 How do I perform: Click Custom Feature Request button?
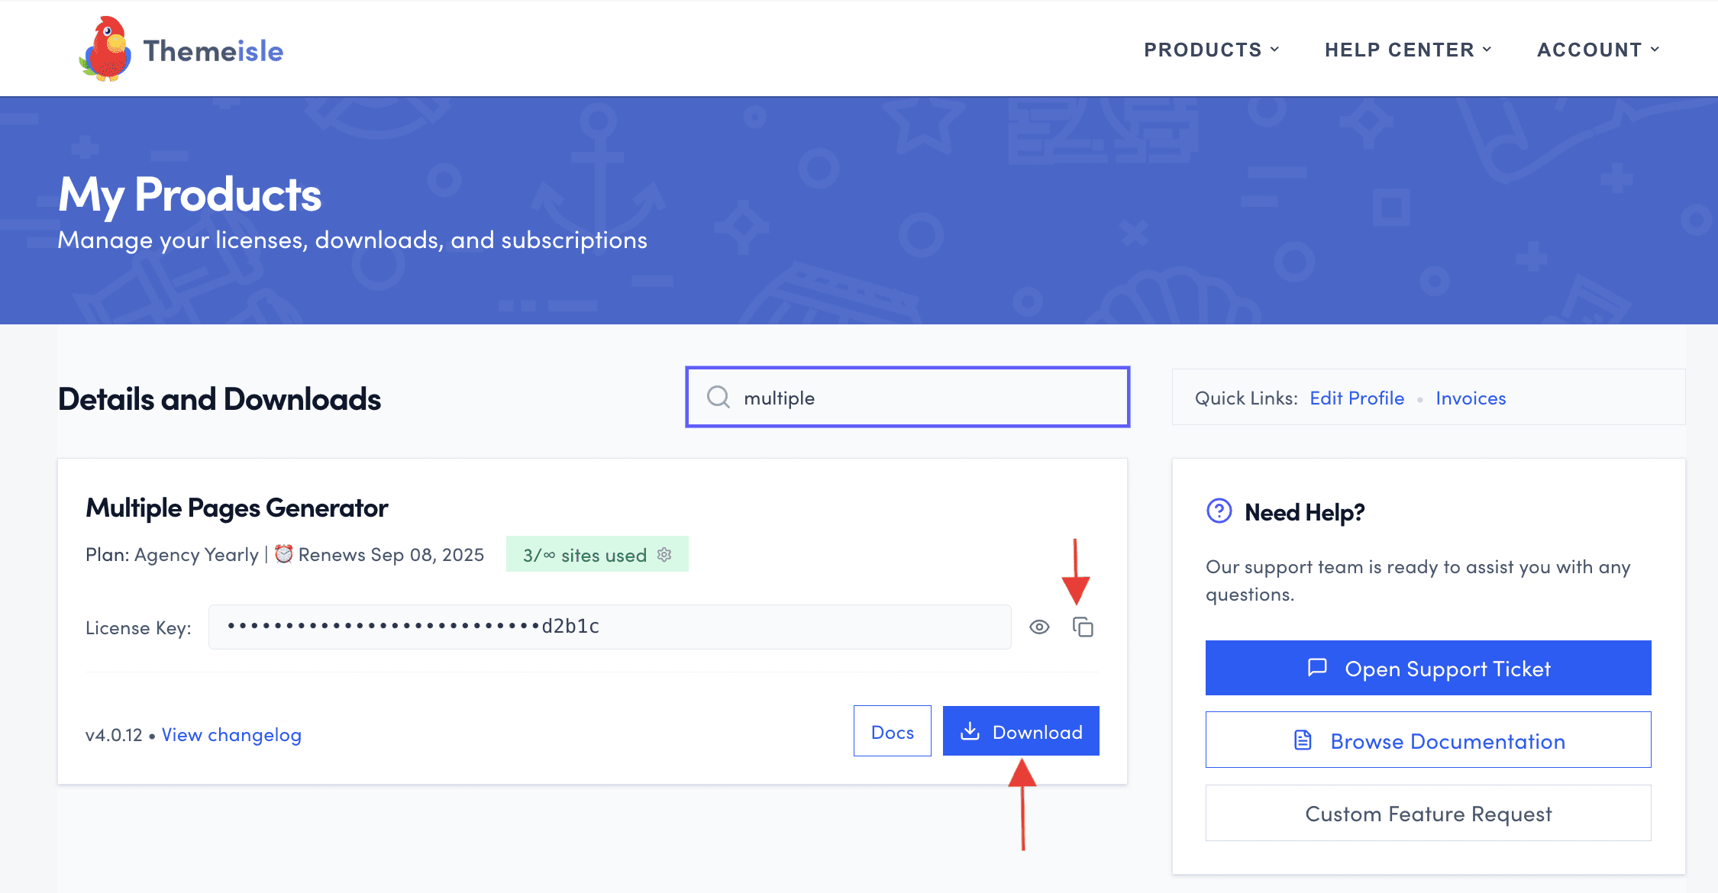point(1428,814)
